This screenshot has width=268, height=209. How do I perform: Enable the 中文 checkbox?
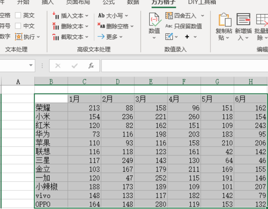[x=18, y=26]
